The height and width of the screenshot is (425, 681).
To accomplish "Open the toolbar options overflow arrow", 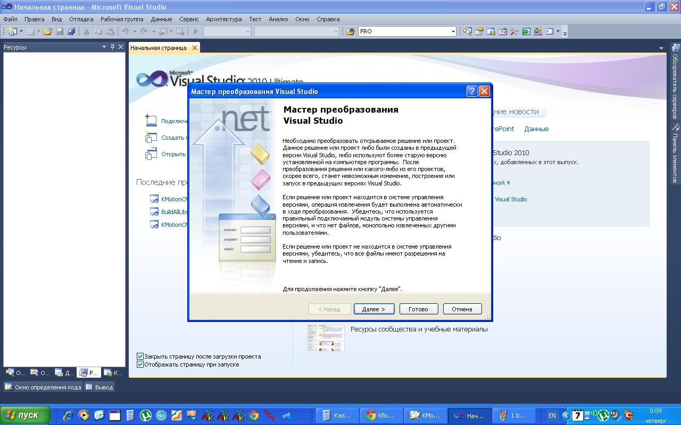I will [x=565, y=32].
